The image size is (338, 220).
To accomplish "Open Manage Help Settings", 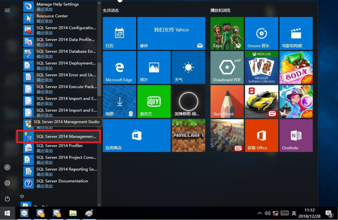I will 60,7.
